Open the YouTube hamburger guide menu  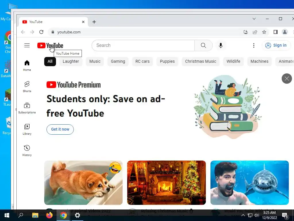pyautogui.click(x=27, y=45)
